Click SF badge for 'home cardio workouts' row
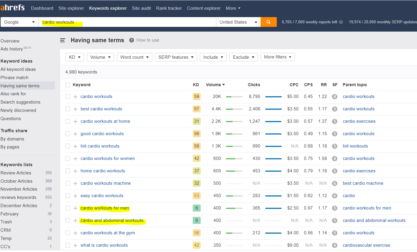Image resolution: width=417 pixels, height=252 pixels. click(335, 171)
